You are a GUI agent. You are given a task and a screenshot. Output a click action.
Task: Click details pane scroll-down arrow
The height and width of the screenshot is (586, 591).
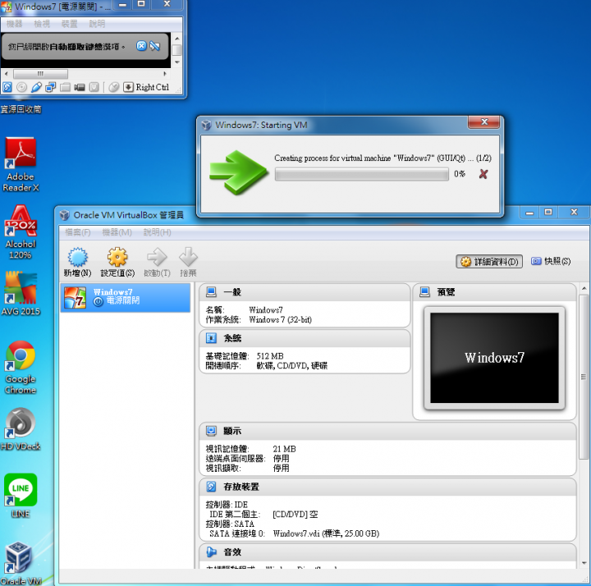(x=584, y=563)
